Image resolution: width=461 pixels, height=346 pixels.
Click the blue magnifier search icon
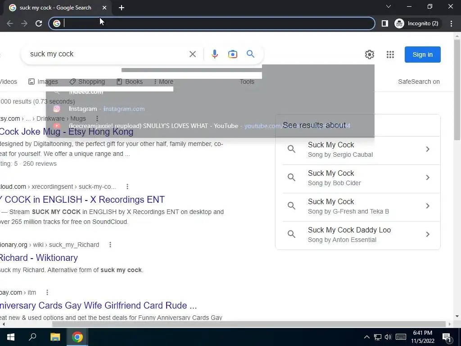point(250,54)
